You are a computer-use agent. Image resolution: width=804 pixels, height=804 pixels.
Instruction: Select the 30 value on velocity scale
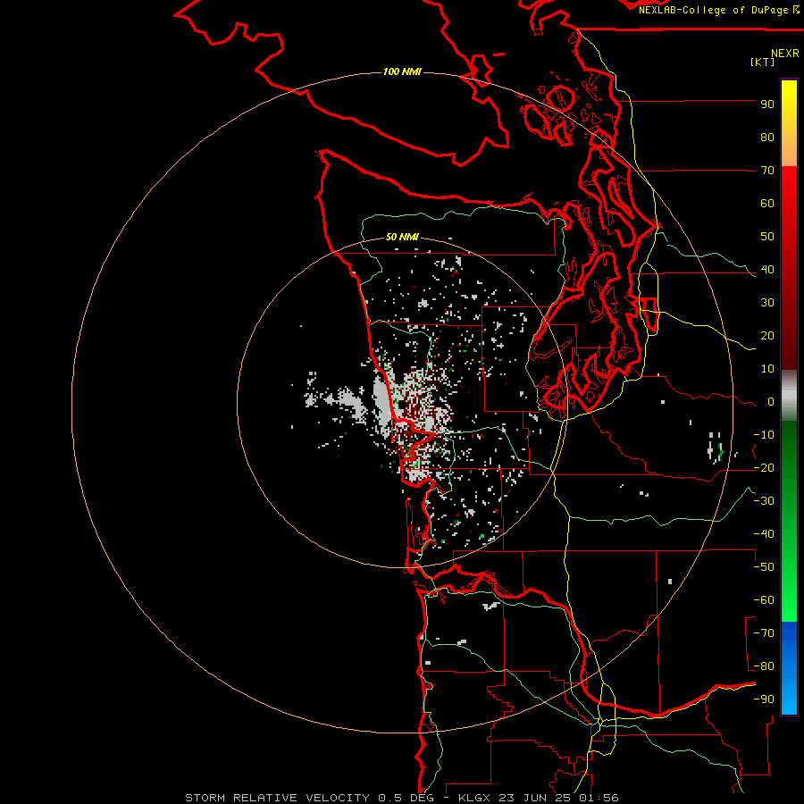(x=767, y=303)
